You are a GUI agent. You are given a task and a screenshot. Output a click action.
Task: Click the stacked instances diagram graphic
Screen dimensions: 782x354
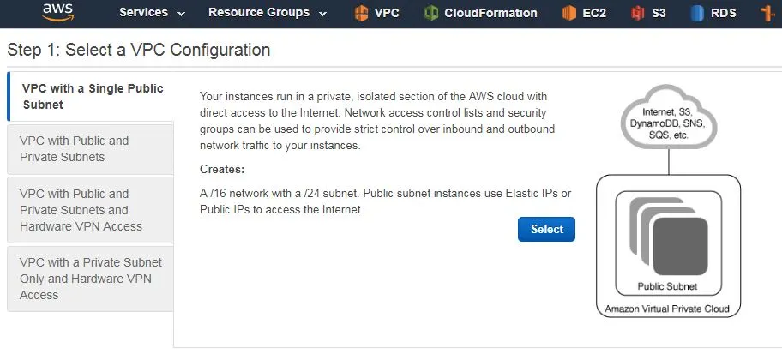pyautogui.click(x=669, y=236)
